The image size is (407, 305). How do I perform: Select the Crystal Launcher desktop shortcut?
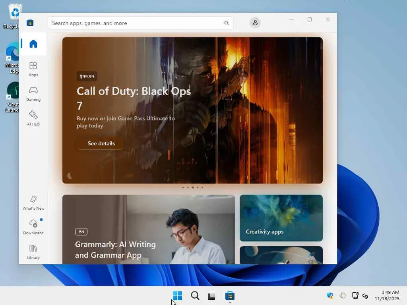(12, 97)
